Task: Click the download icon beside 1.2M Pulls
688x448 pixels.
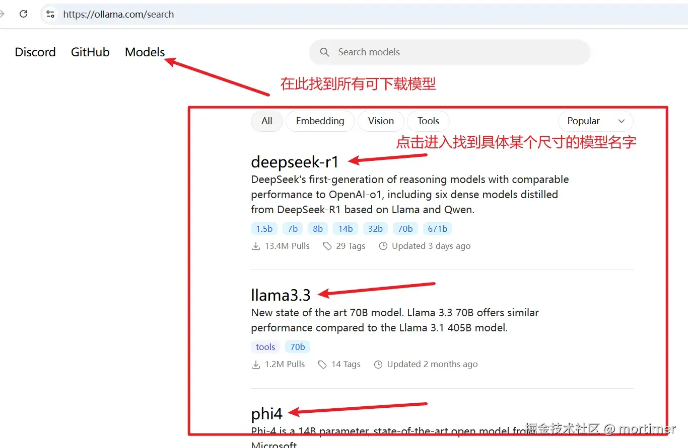Action: [256, 365]
